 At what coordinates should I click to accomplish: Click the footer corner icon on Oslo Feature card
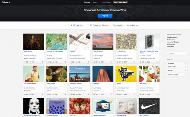tap(66, 62)
